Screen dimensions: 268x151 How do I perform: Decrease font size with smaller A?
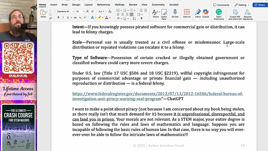pos(93,11)
